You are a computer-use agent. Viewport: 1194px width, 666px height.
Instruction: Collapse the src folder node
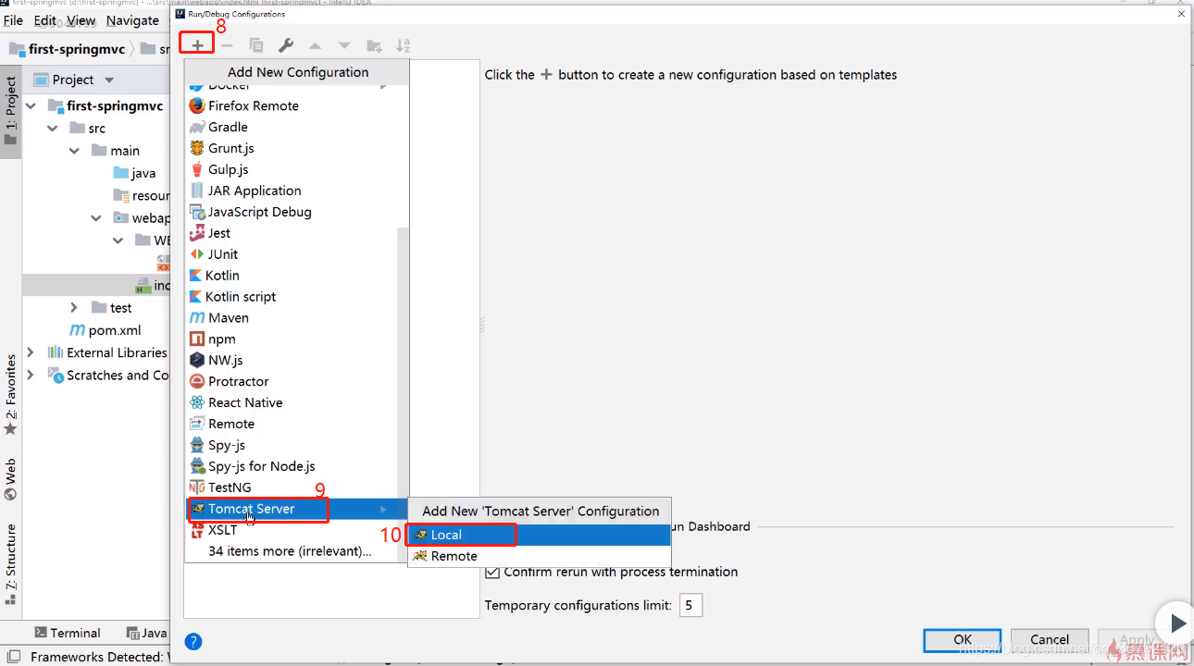pyautogui.click(x=54, y=129)
